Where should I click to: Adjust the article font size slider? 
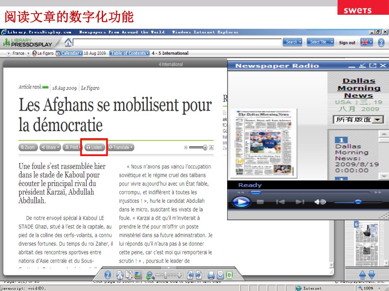tap(198, 147)
